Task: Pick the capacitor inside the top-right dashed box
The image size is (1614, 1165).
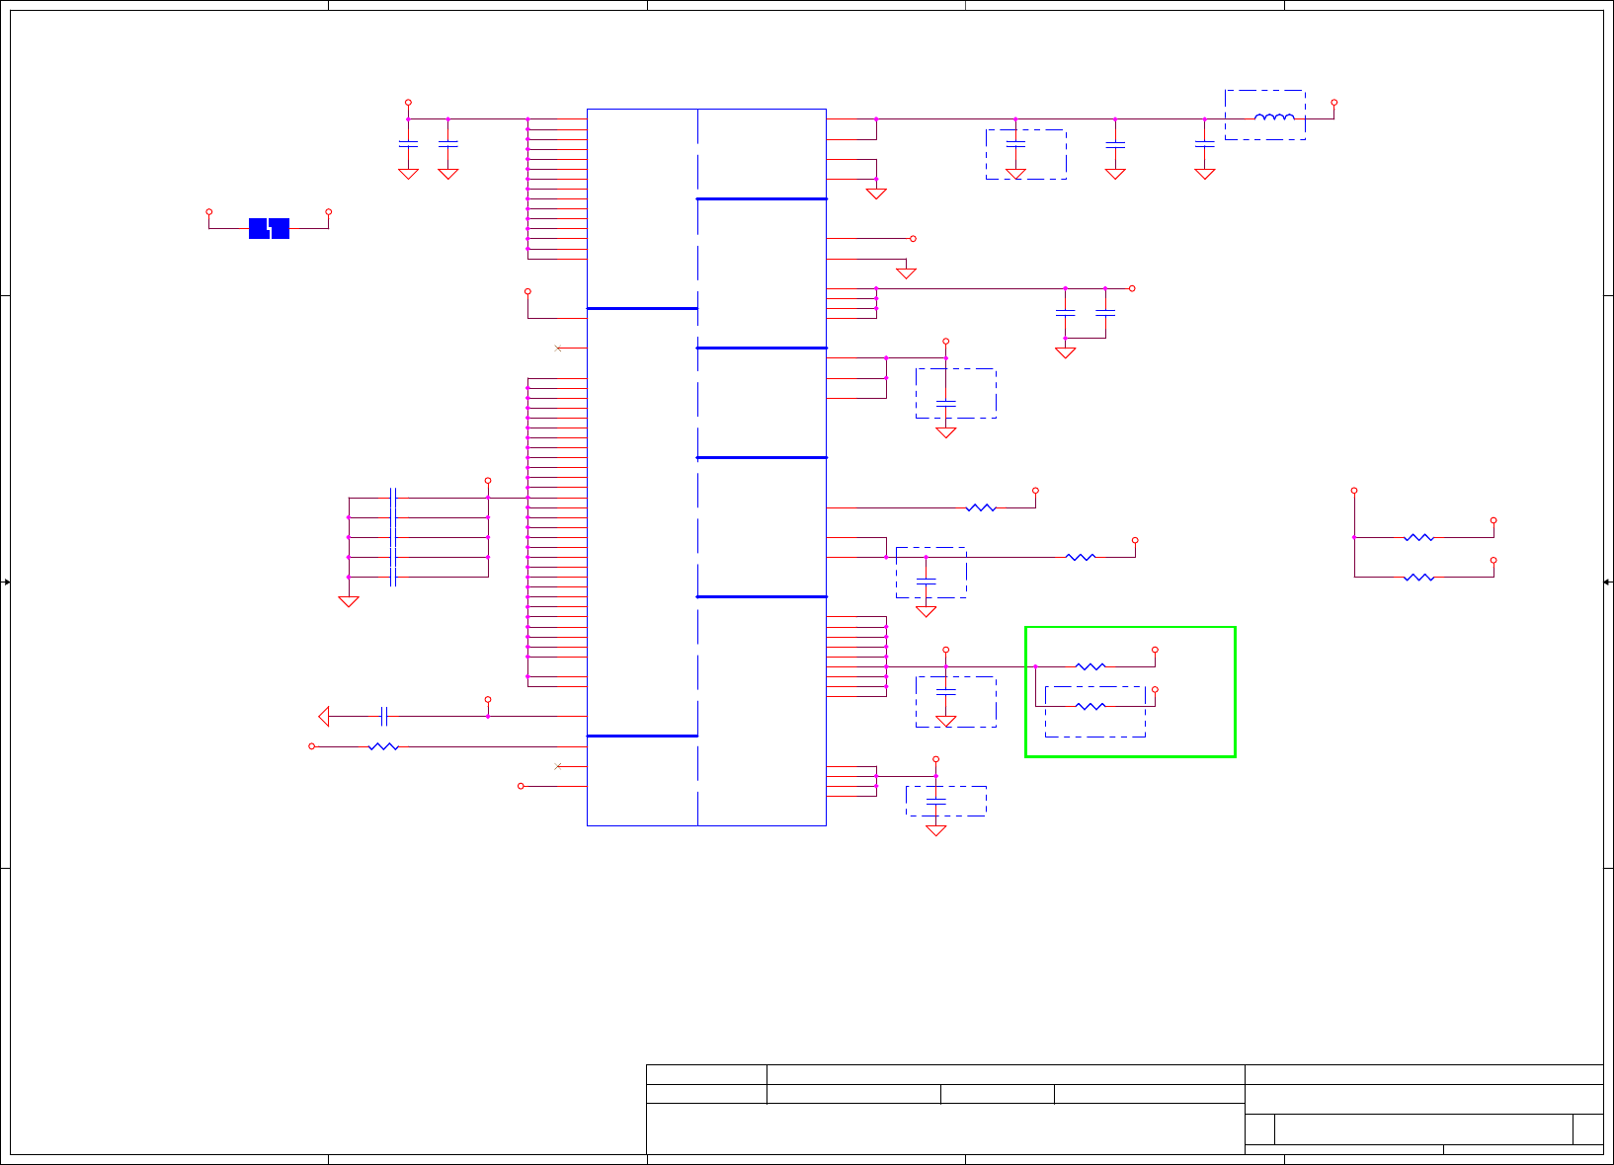Action: pos(1015,144)
